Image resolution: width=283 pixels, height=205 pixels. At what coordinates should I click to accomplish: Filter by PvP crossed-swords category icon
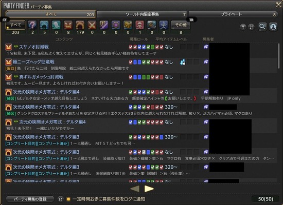click(x=92, y=25)
